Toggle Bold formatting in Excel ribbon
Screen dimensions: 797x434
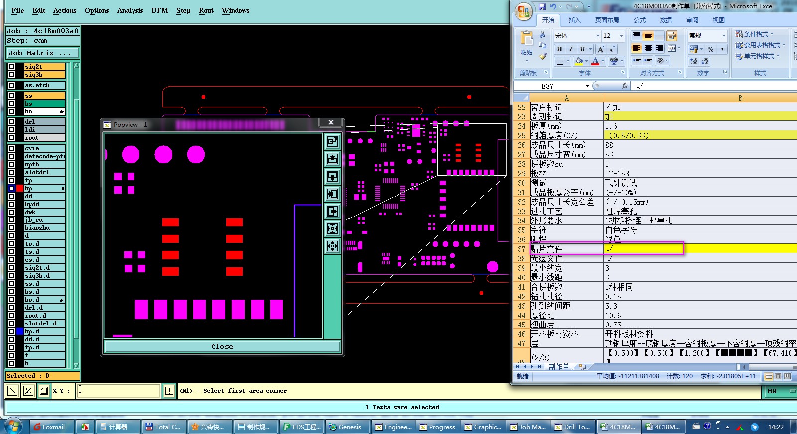[559, 49]
